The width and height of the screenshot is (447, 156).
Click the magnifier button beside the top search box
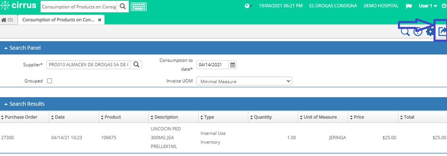123,7
